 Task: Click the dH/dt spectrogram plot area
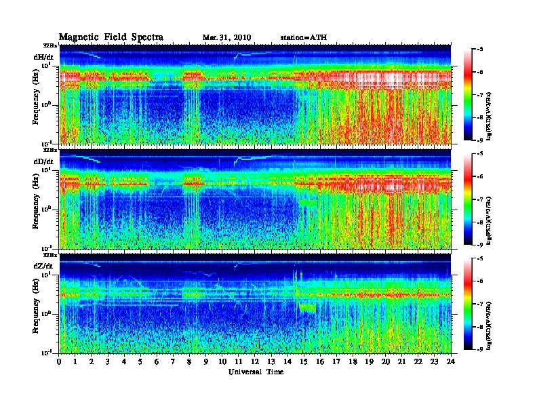[255, 94]
